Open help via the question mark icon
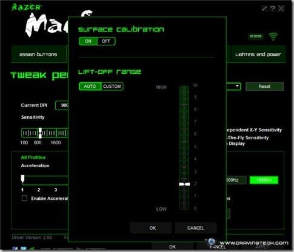 click(x=273, y=8)
